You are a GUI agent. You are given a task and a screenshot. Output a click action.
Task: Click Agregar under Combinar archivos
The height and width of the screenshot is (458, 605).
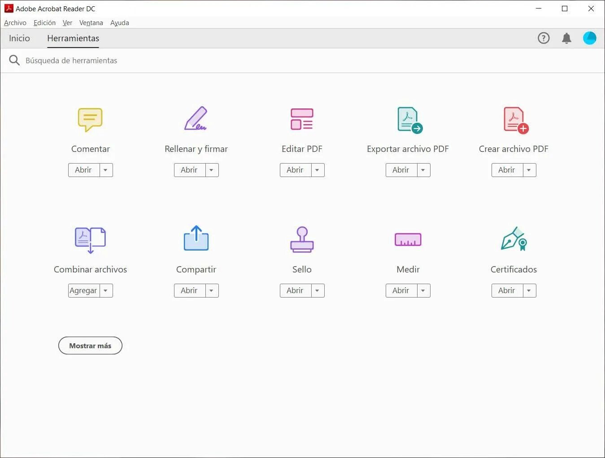(x=84, y=291)
